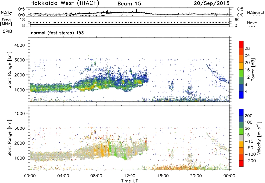
Task: Click "4000" on the Velocity panel range axis
Action: [19, 113]
